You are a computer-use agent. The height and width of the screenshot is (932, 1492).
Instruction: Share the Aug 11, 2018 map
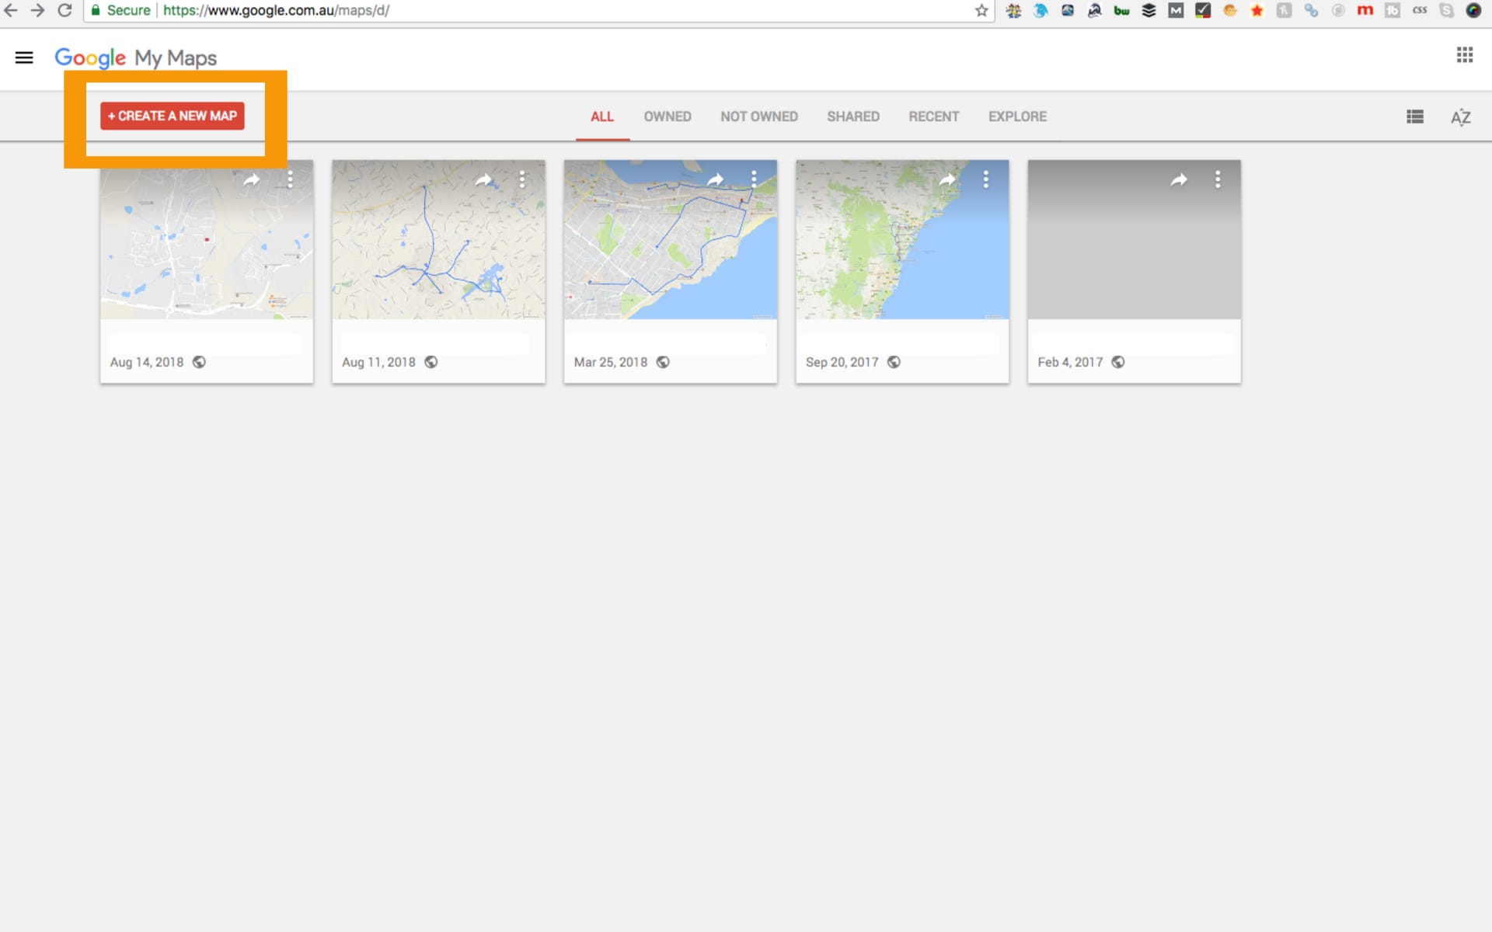[483, 180]
